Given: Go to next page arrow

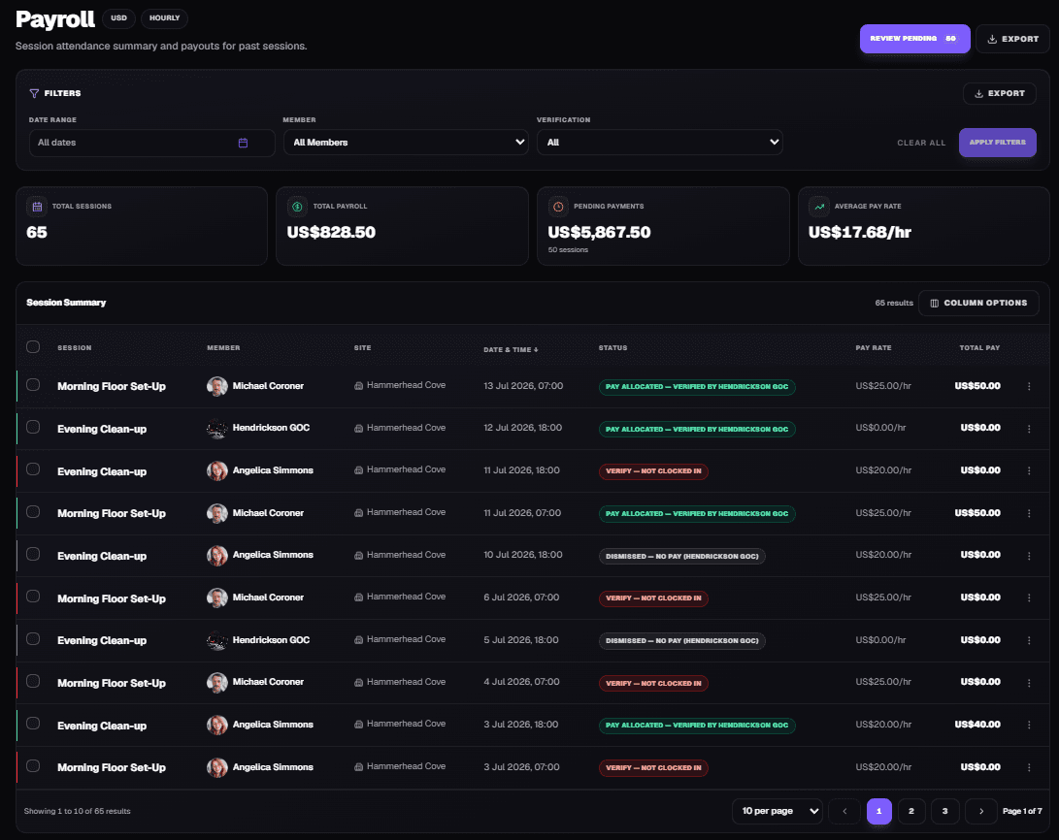Looking at the screenshot, I should [x=981, y=811].
